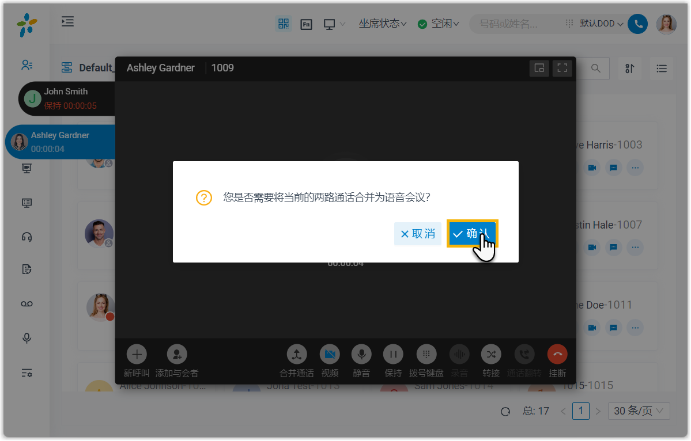Click the hang up (挂断) icon
The height and width of the screenshot is (441, 691).
tap(557, 354)
